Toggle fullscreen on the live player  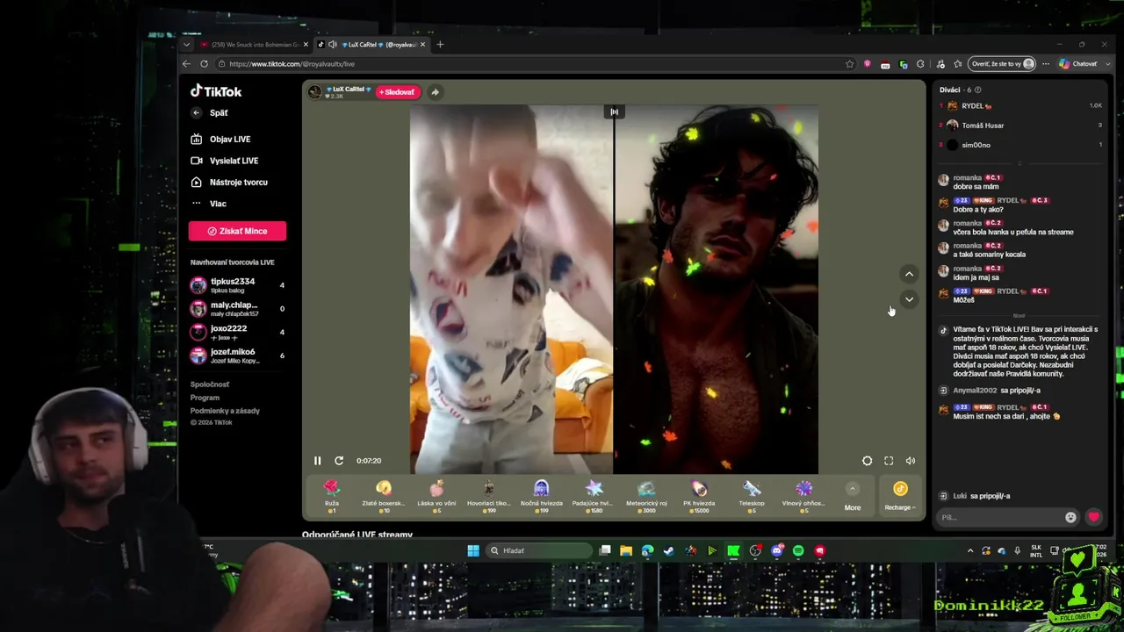tap(889, 461)
